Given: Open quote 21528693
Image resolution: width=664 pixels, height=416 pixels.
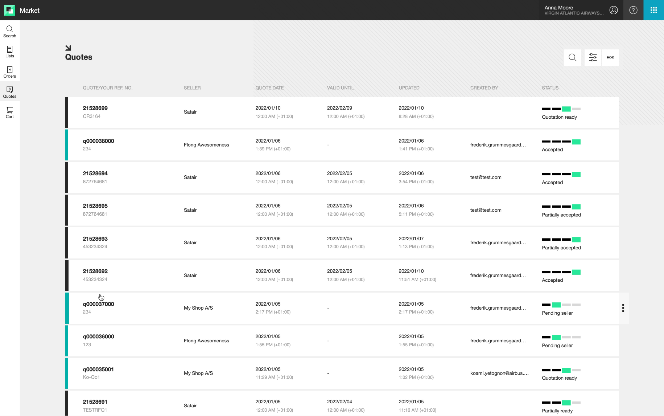Looking at the screenshot, I should [x=95, y=239].
